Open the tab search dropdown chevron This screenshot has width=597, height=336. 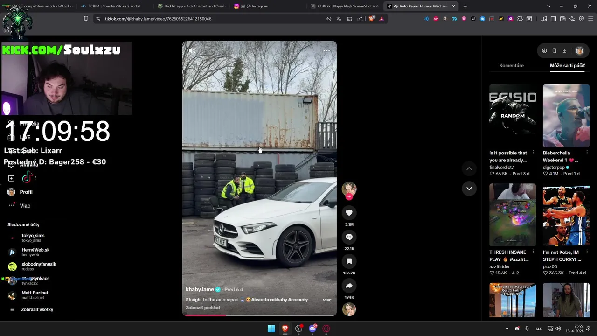tap(548, 6)
